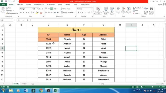This screenshot has height=93, width=166.
Task: Open the Format cells menu icon
Action: click(x=129, y=9)
